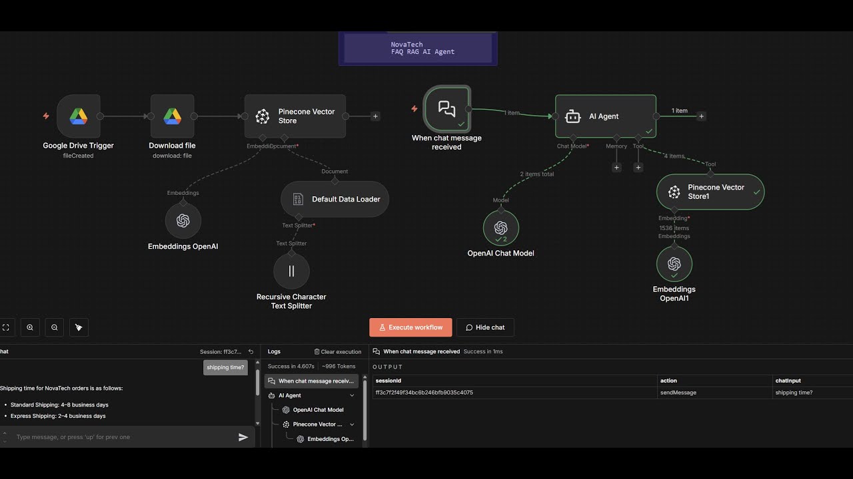This screenshot has width=853, height=479.
Task: Click 'Express Shipping: 2–4 business days' text
Action: click(58, 416)
